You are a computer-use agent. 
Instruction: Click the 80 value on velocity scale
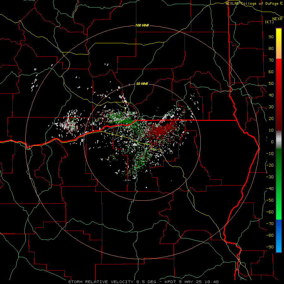pyautogui.click(x=271, y=48)
